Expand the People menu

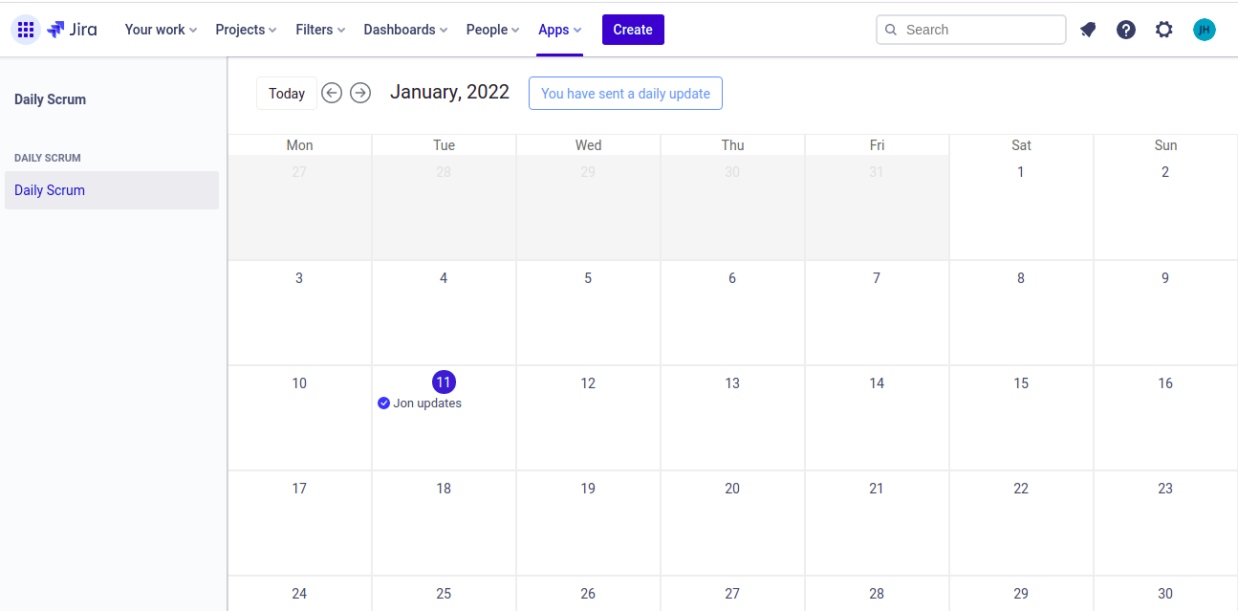492,30
